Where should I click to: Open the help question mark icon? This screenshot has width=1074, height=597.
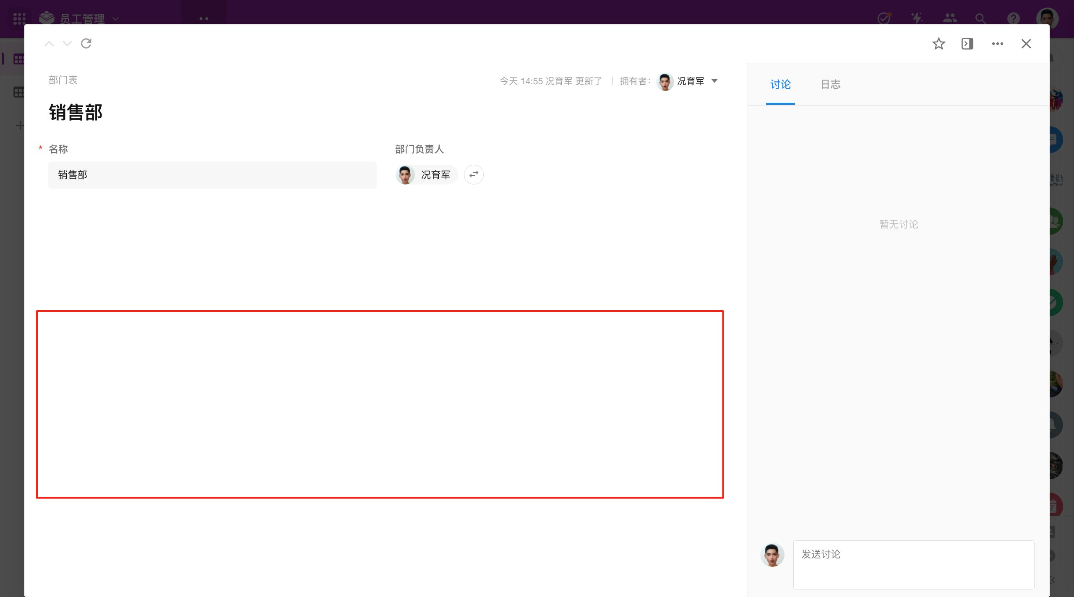pos(1014,18)
